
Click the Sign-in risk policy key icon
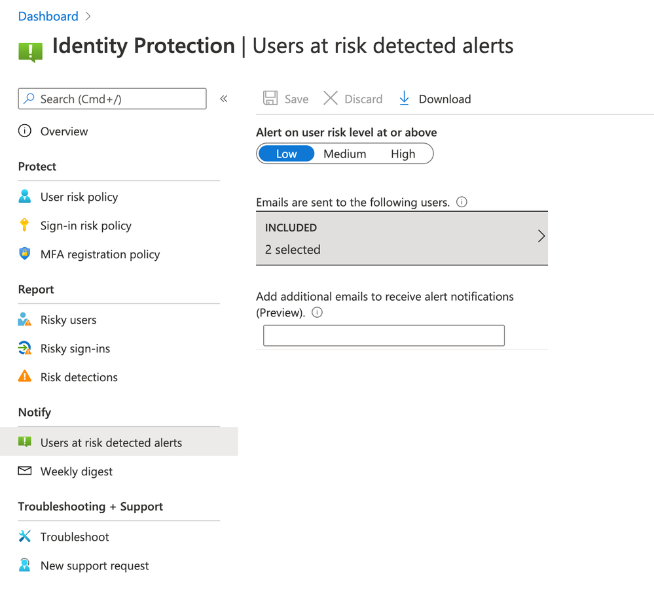click(25, 226)
